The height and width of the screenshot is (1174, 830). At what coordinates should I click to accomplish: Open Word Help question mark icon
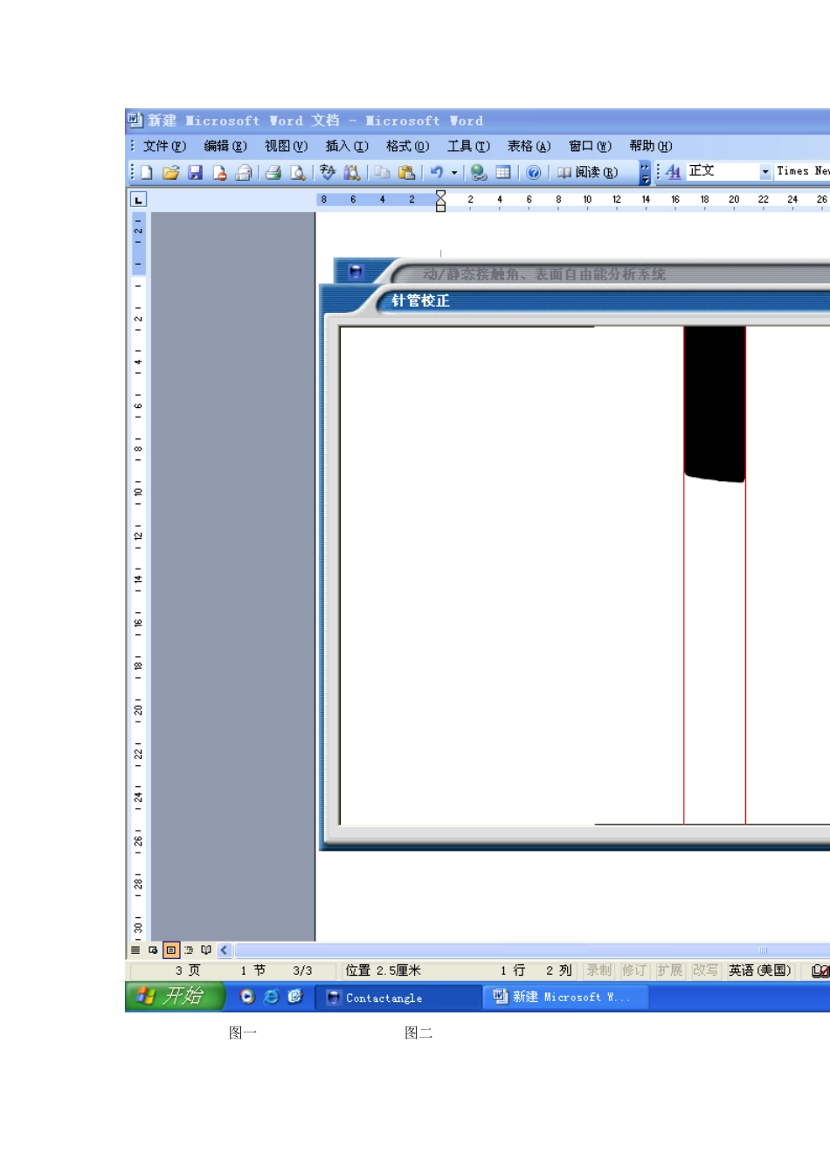point(534,173)
